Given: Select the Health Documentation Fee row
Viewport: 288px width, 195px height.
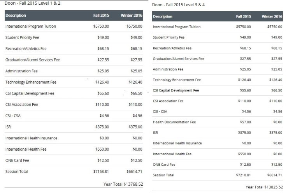Looking at the screenshot, I should pyautogui.click(x=218, y=122).
